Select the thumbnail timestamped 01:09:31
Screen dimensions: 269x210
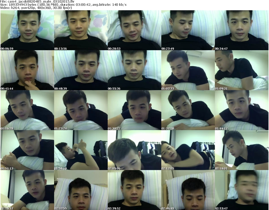tap(242, 70)
